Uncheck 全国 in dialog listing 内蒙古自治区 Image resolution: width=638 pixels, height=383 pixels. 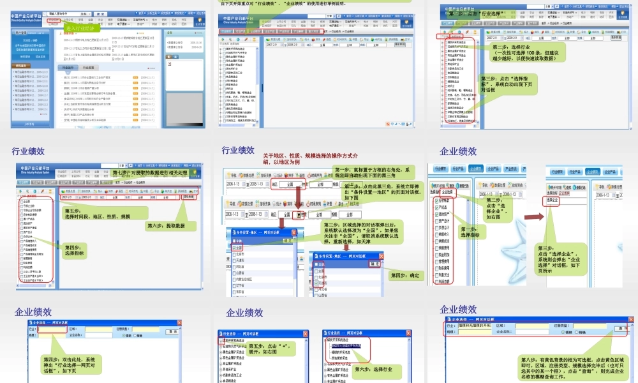[x=234, y=248]
